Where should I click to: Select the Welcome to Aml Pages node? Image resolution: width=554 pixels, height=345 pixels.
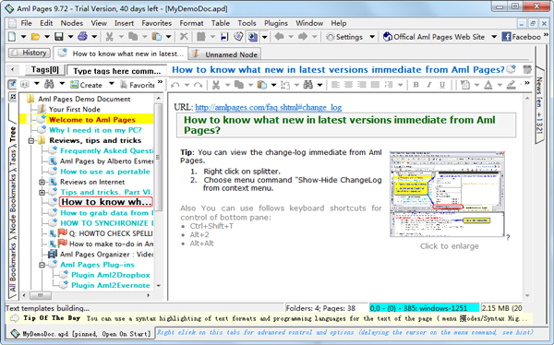pos(92,120)
